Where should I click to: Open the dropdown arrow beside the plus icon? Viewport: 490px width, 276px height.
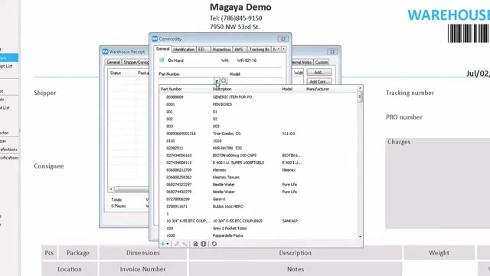(168, 244)
